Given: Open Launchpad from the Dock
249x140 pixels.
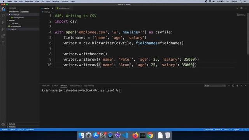Looking at the screenshot, I should 88,135.
